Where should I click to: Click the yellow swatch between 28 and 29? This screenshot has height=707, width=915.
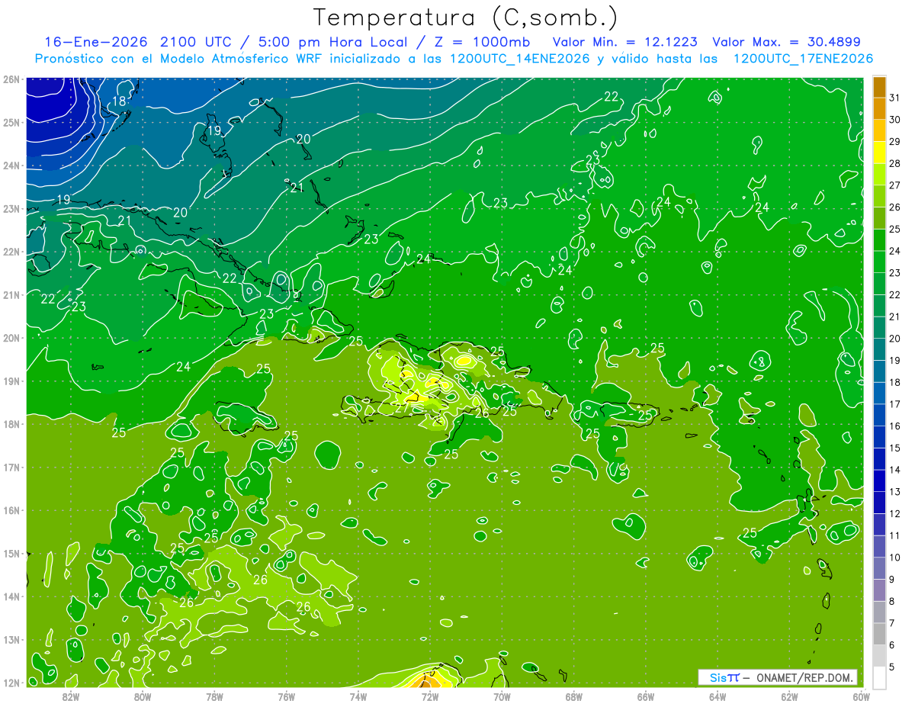880,153
